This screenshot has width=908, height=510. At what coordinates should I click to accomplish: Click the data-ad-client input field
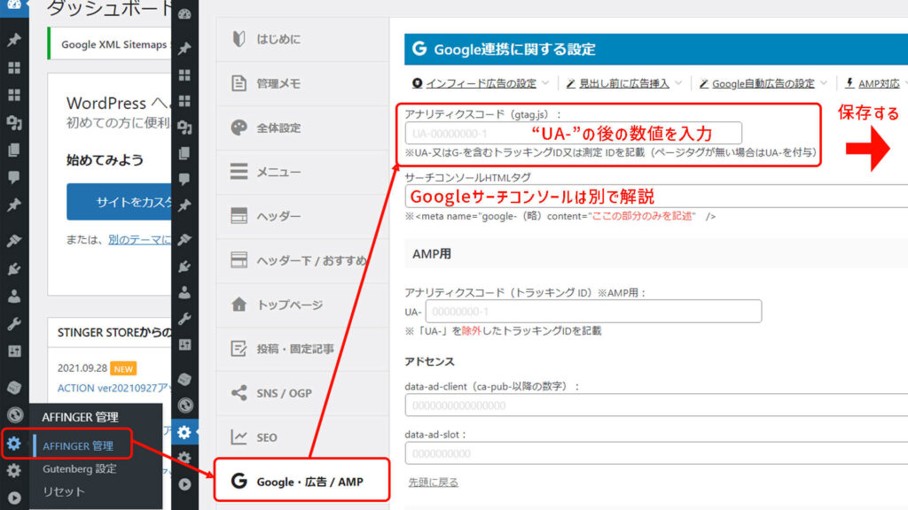656,406
